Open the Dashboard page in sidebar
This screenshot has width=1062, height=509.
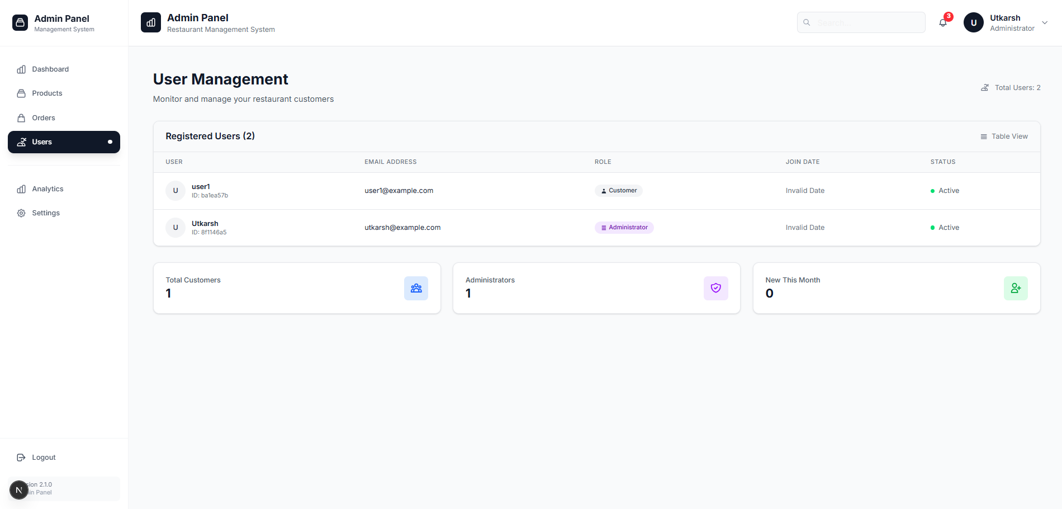pos(50,69)
